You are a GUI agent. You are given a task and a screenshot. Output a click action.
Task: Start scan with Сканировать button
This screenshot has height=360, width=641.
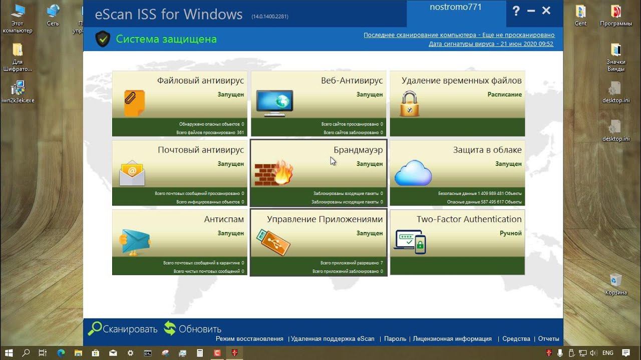pos(123,328)
